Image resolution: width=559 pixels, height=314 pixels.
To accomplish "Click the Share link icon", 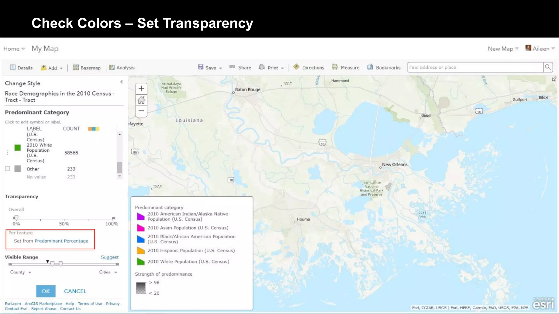I will 232,67.
